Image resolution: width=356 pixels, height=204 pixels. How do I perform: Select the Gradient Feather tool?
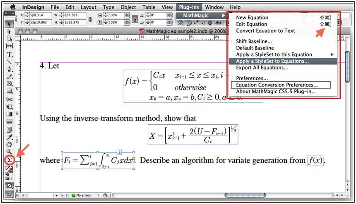[9, 121]
